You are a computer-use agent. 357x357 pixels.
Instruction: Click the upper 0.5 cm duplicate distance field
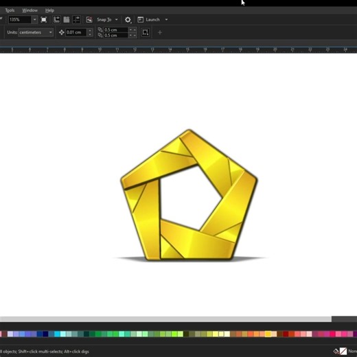116,30
